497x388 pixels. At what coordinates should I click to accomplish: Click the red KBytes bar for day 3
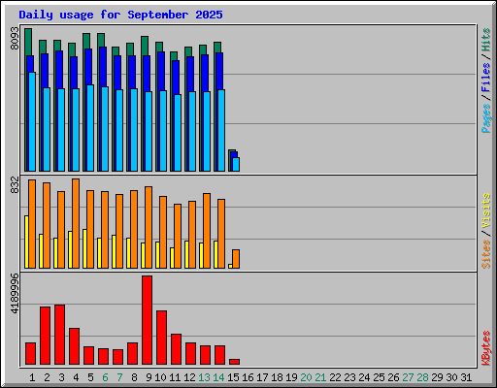[59, 335]
